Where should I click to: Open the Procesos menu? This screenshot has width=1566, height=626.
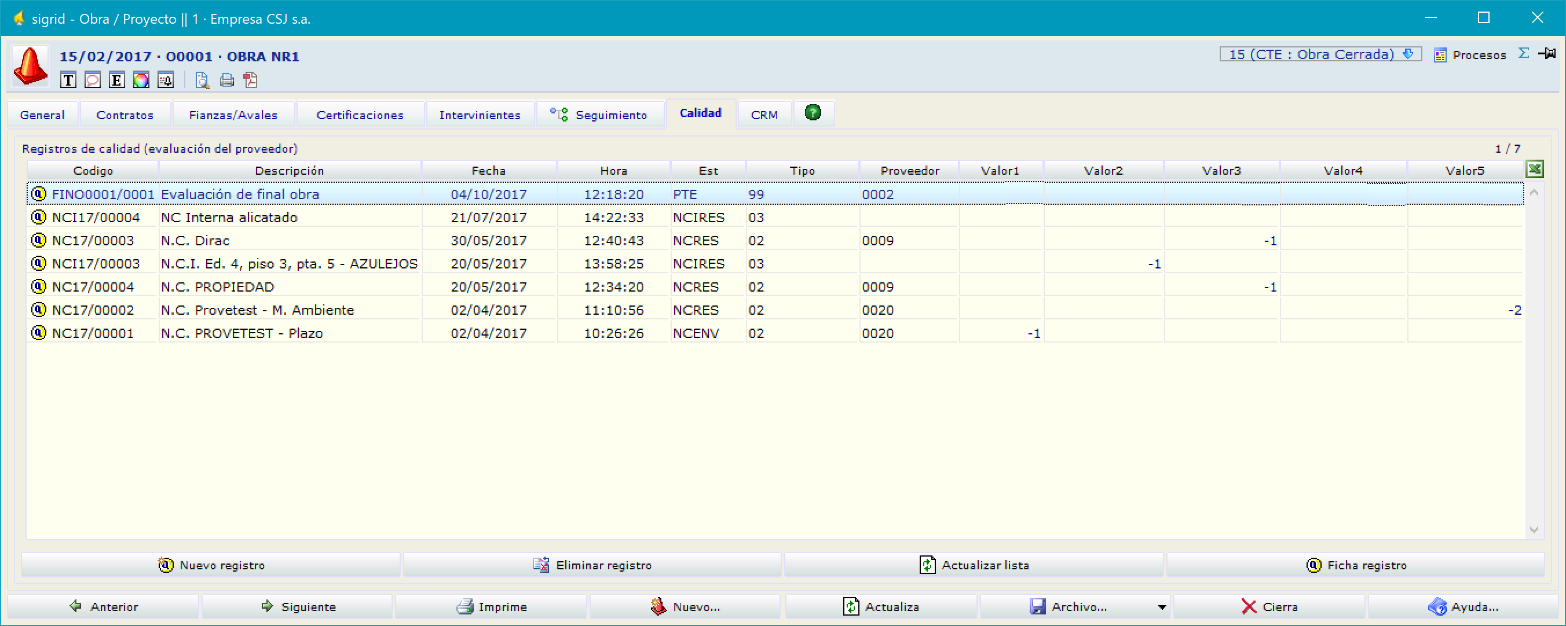pyautogui.click(x=1470, y=56)
